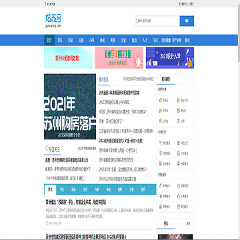Click the 注册 link at top right
This screenshot has width=240, height=240.
pos(191,4)
